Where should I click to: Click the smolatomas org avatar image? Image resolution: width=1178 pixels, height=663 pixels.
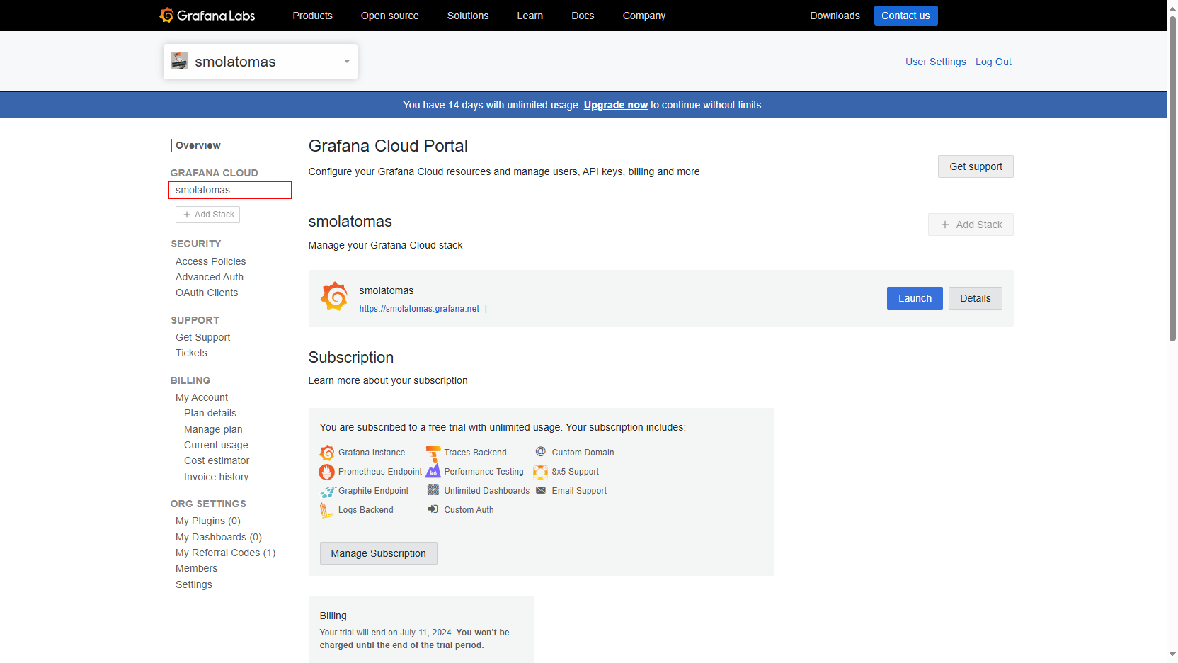180,61
